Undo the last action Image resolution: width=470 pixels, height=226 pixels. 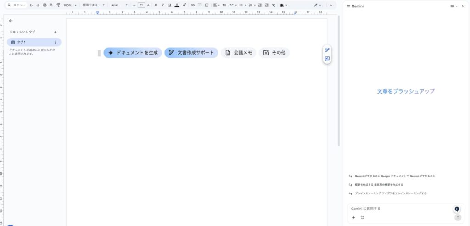click(31, 5)
